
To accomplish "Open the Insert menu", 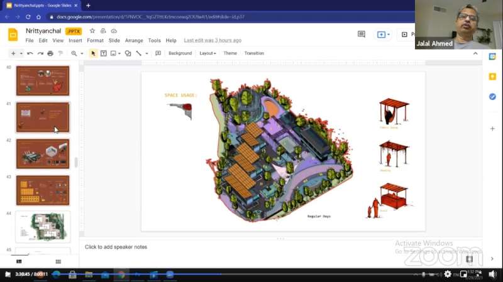I will click(75, 40).
